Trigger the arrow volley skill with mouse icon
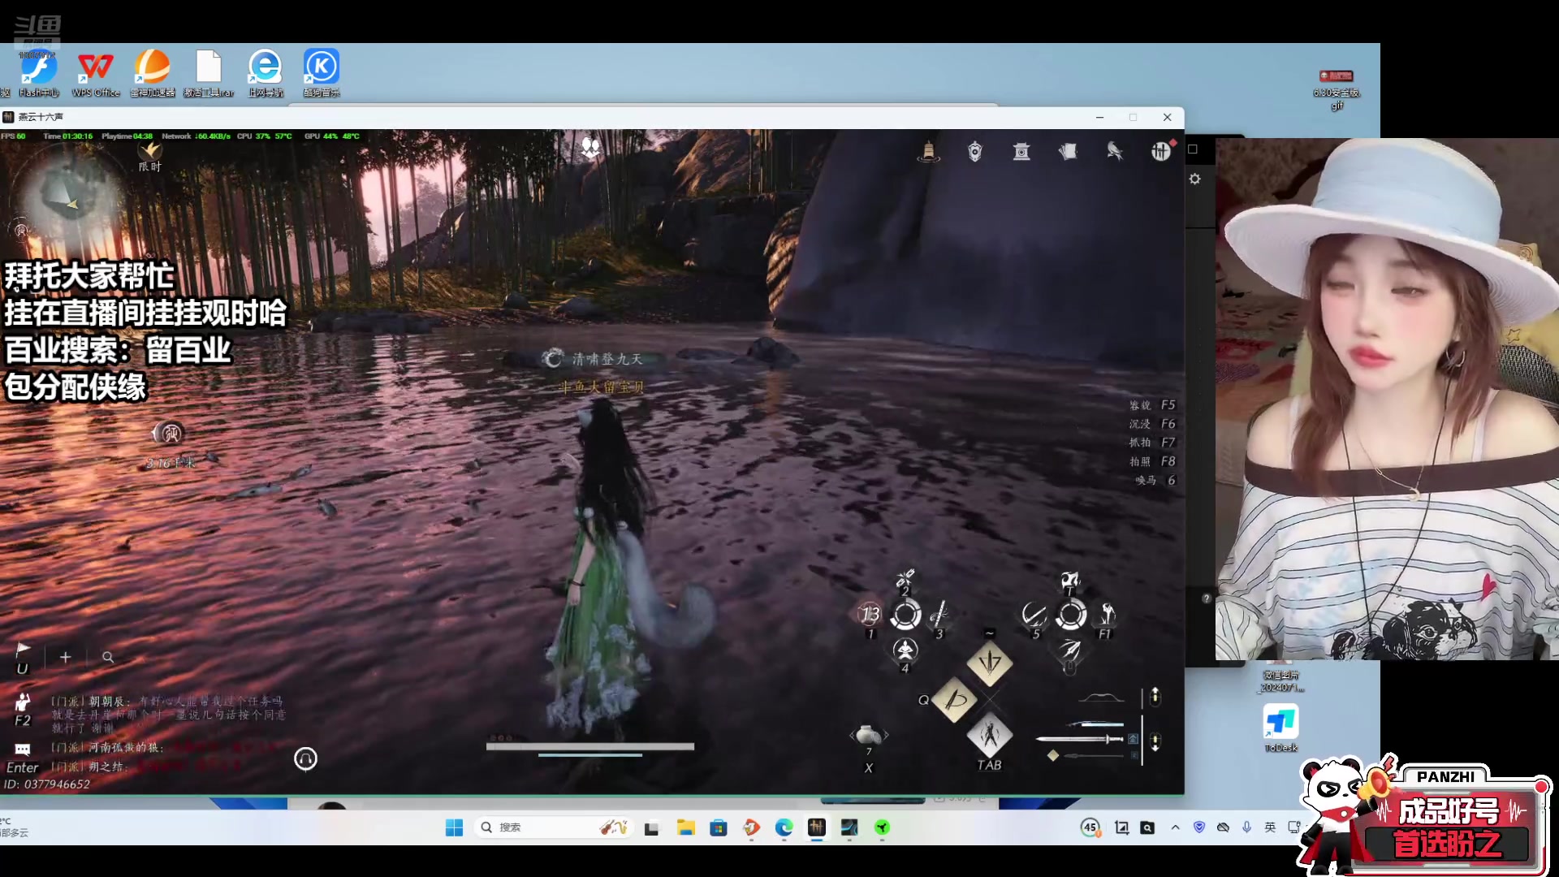This screenshot has width=1559, height=877. click(1070, 650)
